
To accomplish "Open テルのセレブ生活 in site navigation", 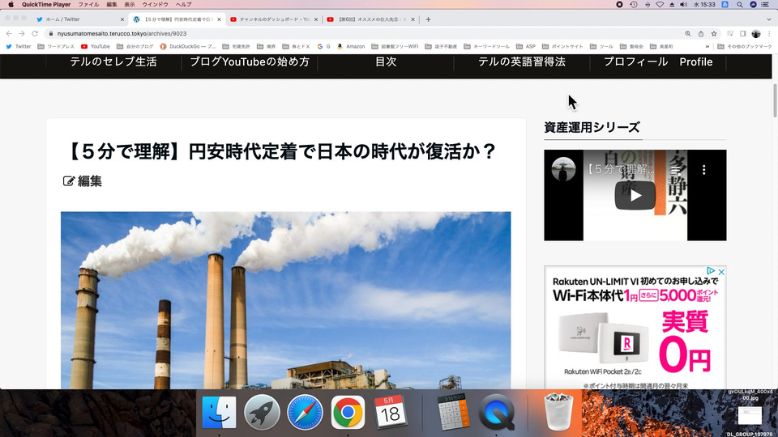I will click(113, 62).
